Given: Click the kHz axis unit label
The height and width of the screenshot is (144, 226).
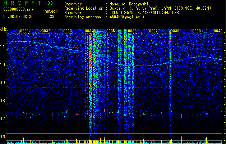Looking at the screenshot, I should (x=3, y=29).
